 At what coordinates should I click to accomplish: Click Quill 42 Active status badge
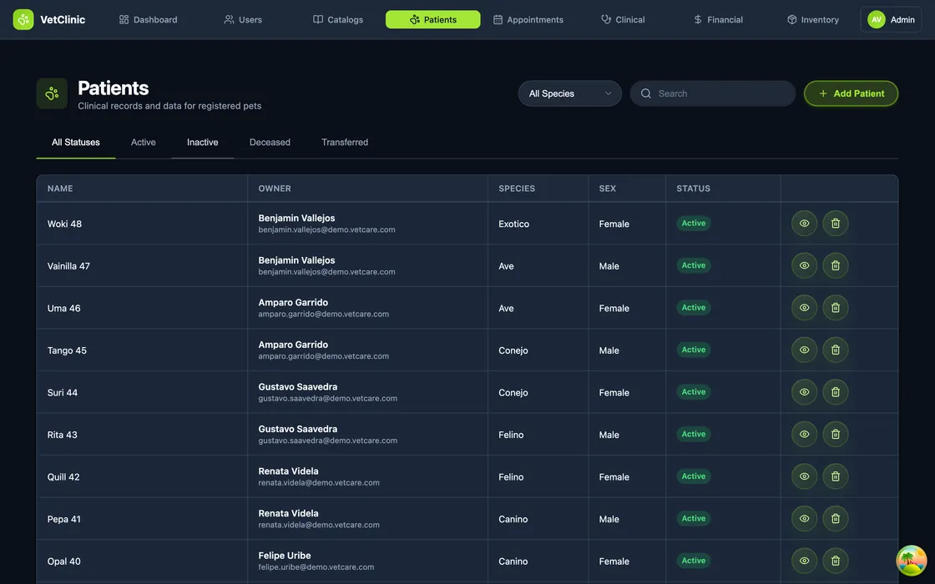click(x=693, y=476)
